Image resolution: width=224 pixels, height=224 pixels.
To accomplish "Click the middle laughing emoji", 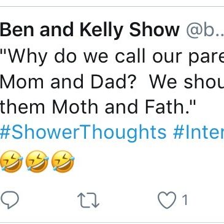I will (x=37, y=161).
